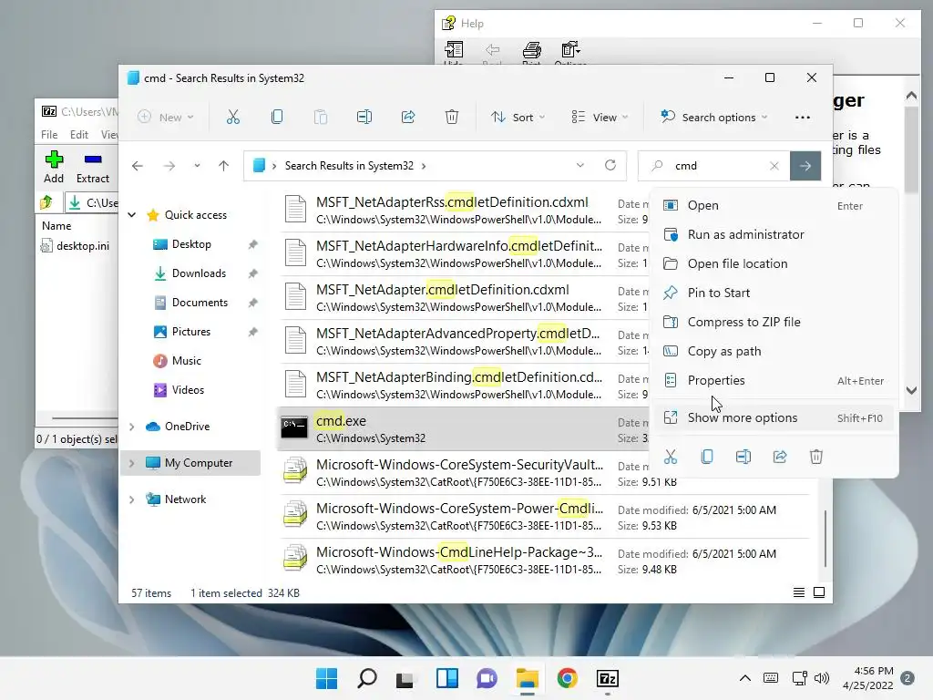Click the Share icon in Explorer toolbar
This screenshot has height=700, width=933.
click(x=408, y=118)
